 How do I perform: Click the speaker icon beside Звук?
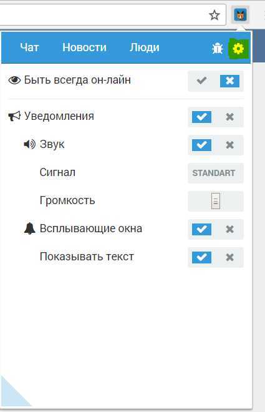(30, 144)
